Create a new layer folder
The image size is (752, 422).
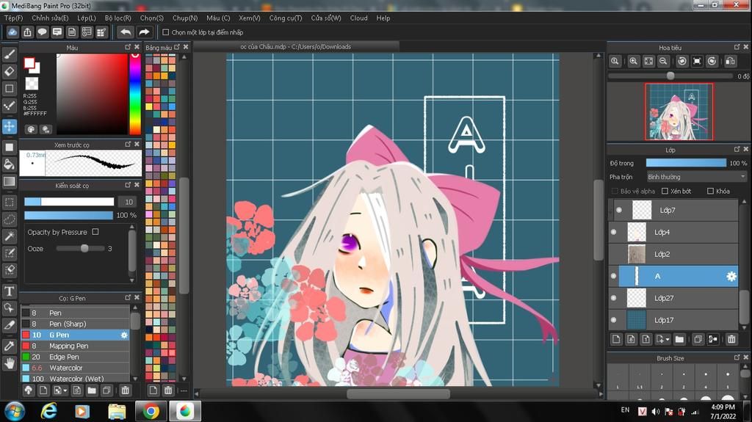point(679,340)
